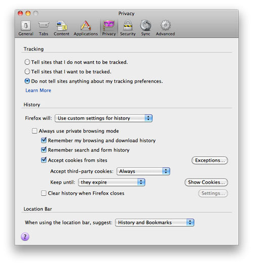Open the 'Keep until' they expire dropdown
Screen dimensions: 253x265
coord(112,182)
